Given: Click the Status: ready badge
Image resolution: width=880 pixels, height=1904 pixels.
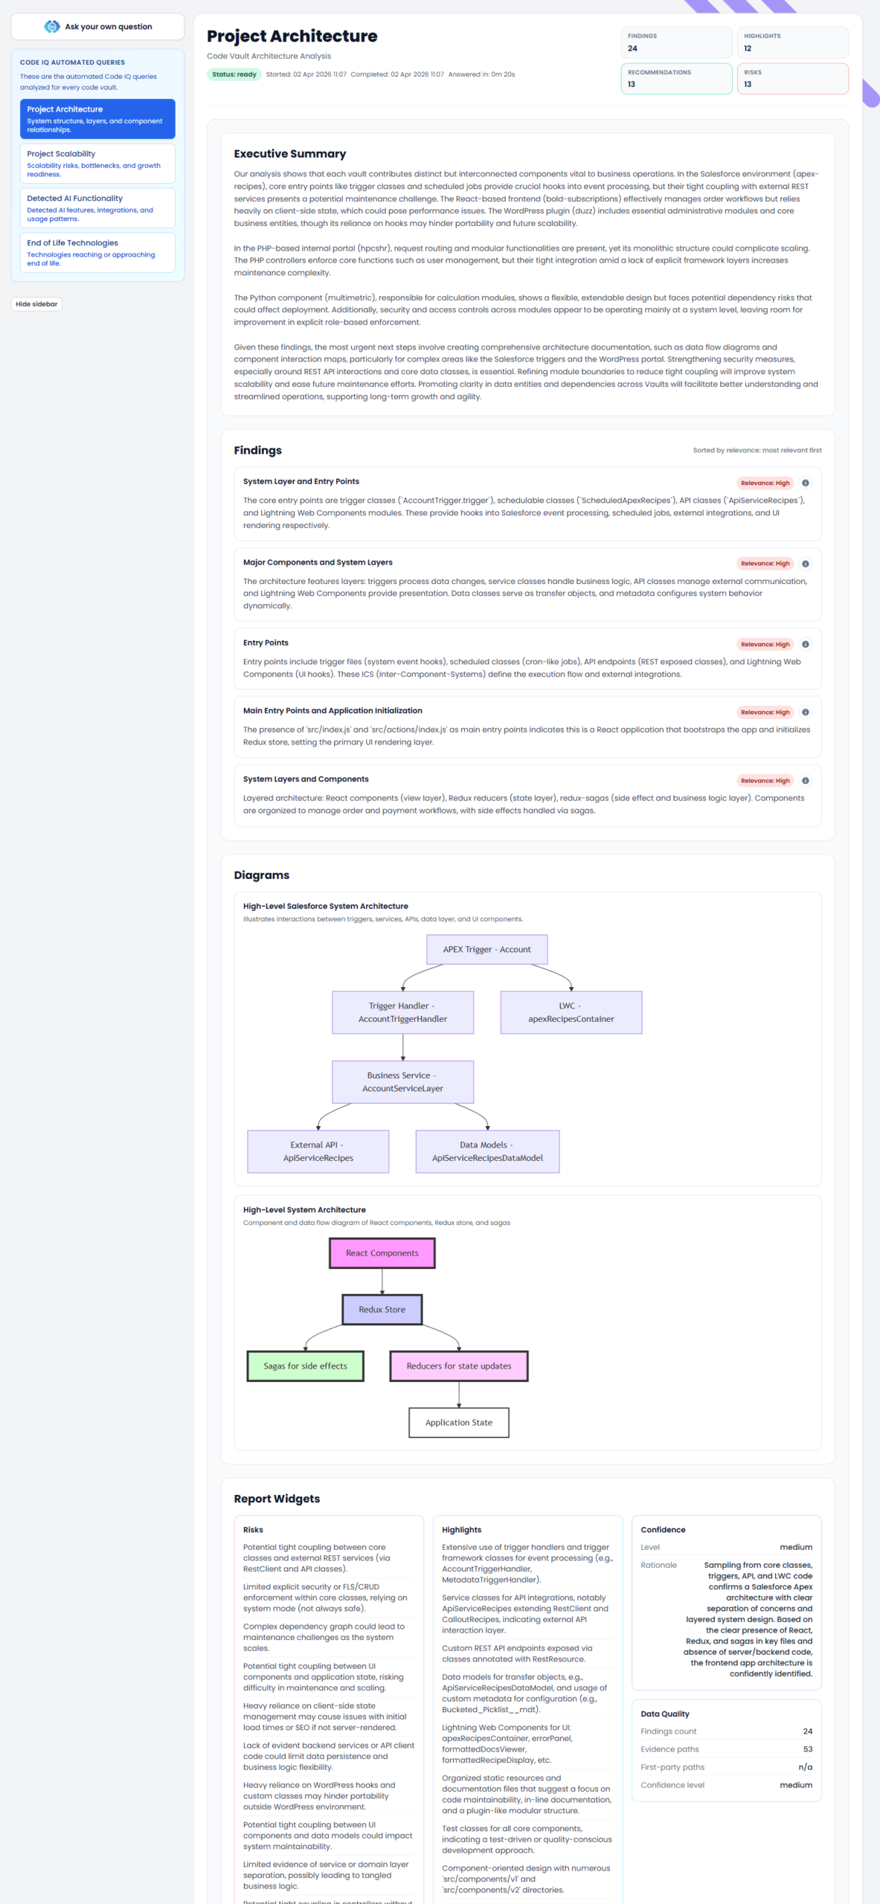Looking at the screenshot, I should tap(234, 74).
